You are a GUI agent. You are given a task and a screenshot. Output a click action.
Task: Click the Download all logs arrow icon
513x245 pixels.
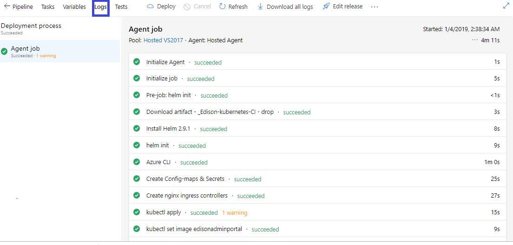(x=261, y=7)
